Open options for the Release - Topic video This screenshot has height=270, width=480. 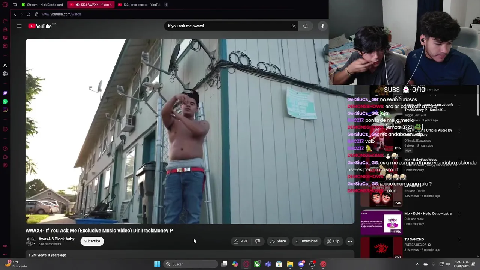459,186
